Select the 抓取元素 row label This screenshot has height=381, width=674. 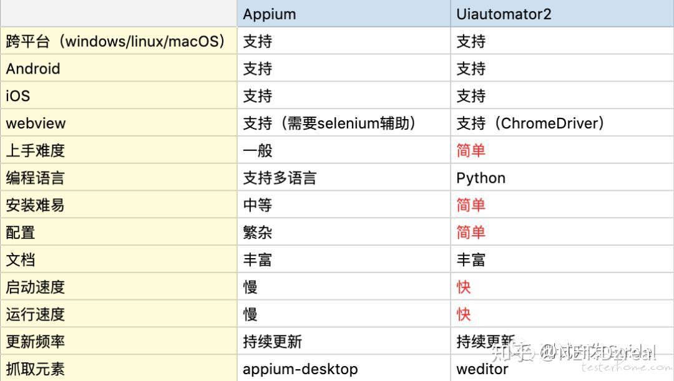35,369
